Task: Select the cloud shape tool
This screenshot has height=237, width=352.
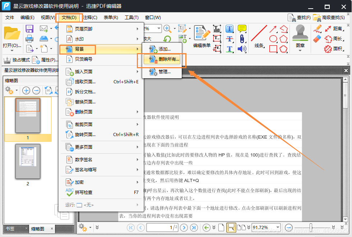Action: (x=283, y=49)
